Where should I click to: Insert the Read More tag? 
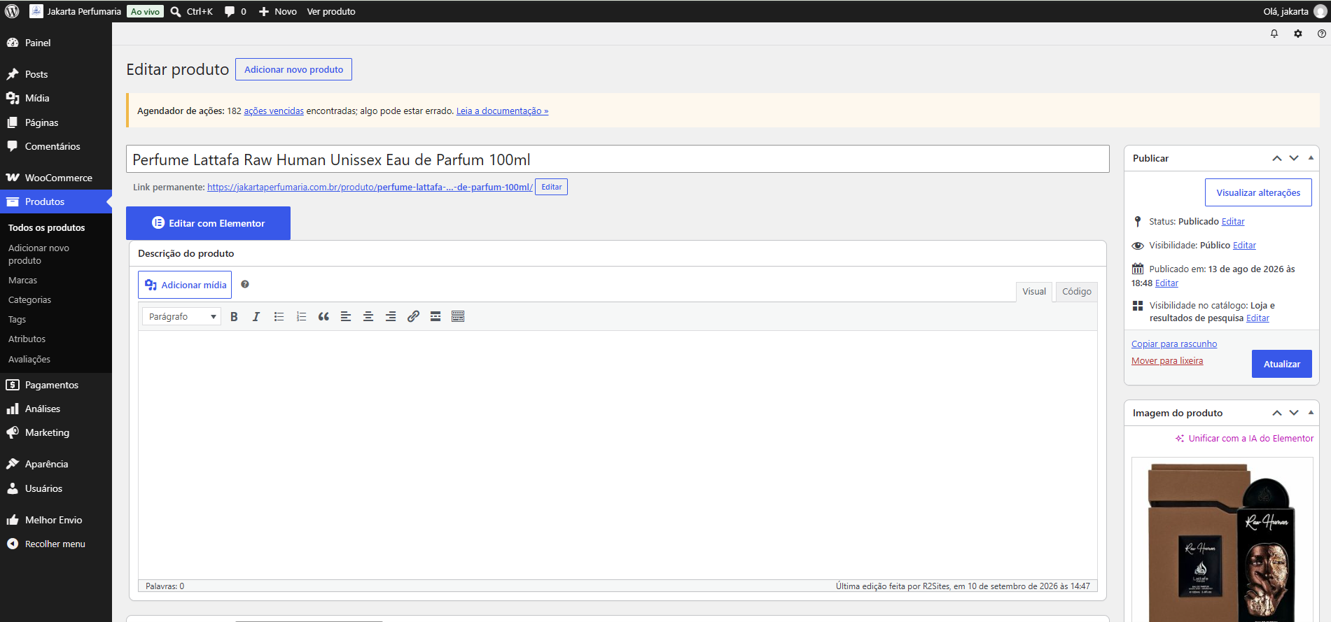coord(435,316)
